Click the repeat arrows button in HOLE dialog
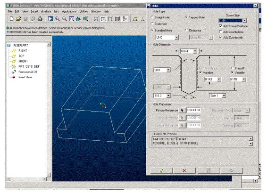The height and width of the screenshot is (193, 267). tap(232, 170)
